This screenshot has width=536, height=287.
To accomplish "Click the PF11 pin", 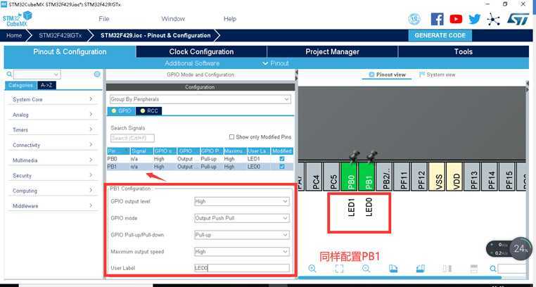I will (x=402, y=177).
